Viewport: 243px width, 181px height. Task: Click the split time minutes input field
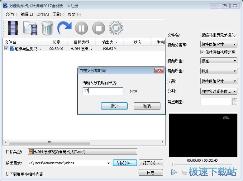tap(103, 91)
